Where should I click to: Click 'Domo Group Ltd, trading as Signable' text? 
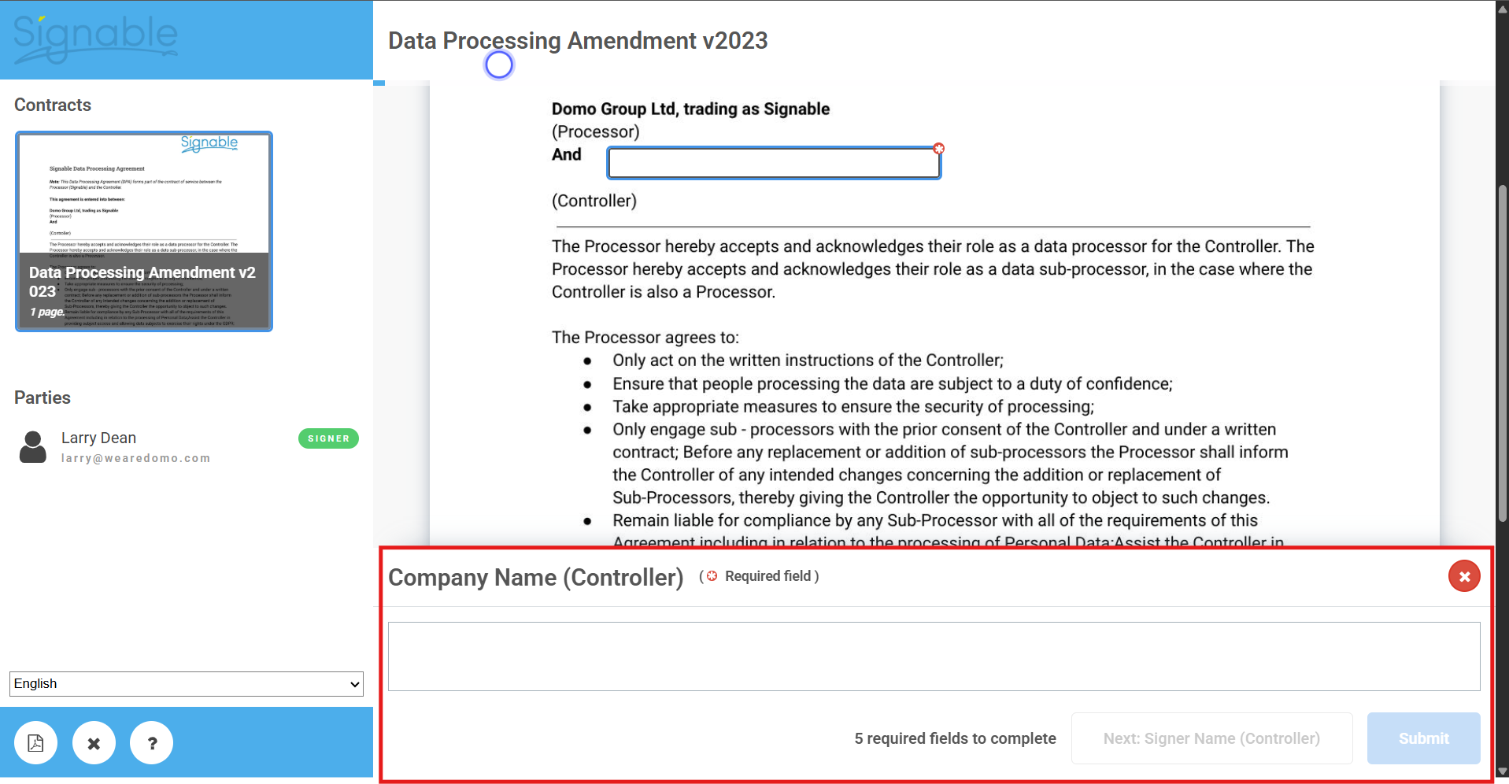coord(690,109)
